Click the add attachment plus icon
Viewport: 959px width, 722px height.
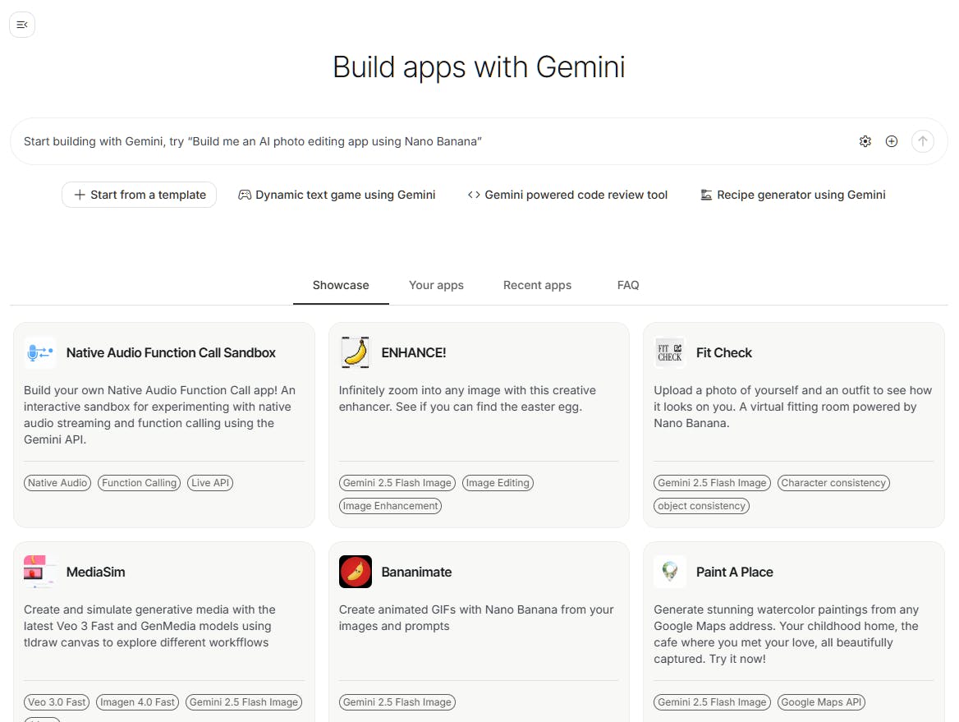892,141
